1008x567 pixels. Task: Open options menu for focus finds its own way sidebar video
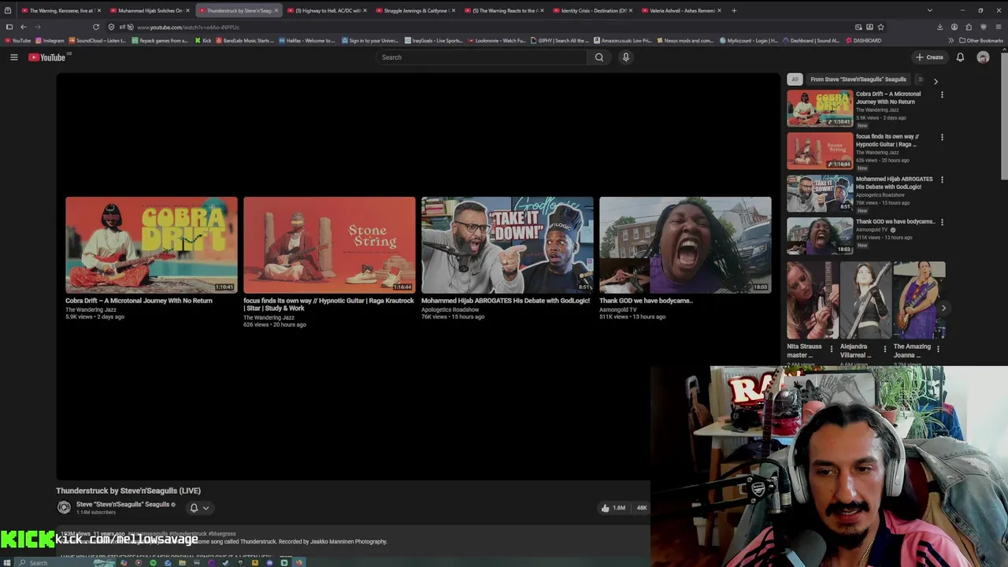click(942, 137)
